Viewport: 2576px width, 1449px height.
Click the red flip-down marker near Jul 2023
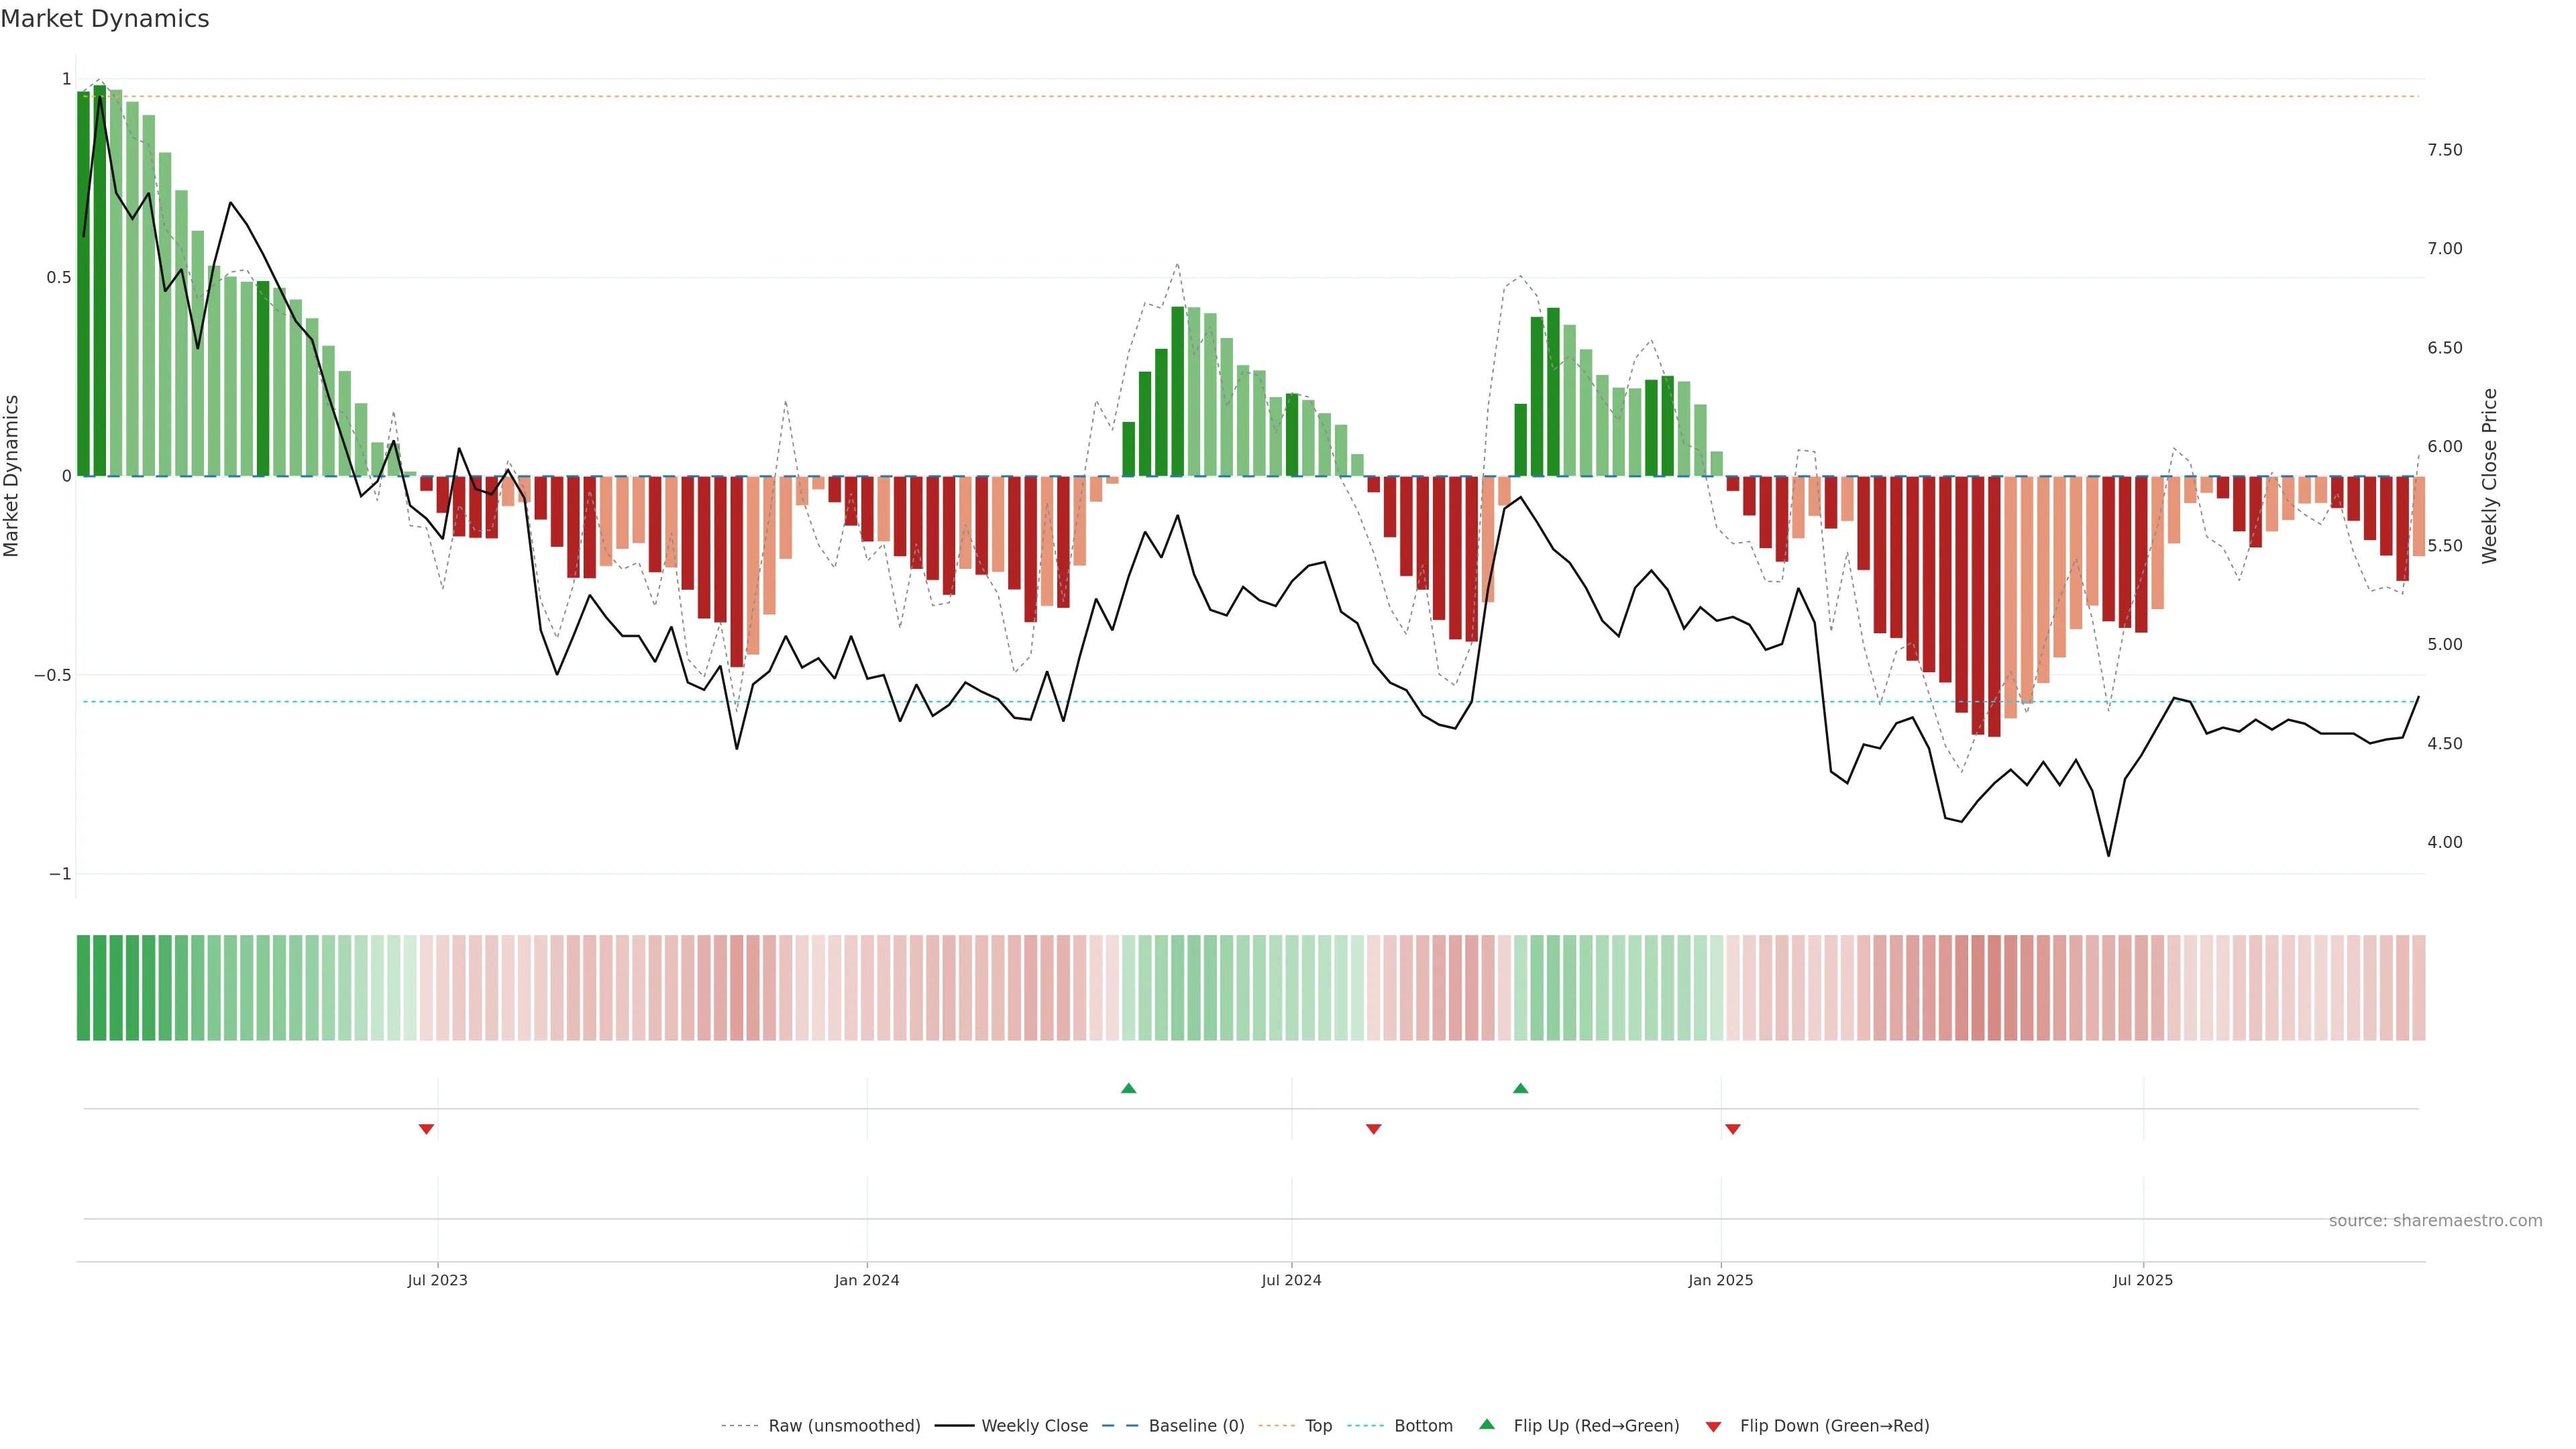point(426,1129)
